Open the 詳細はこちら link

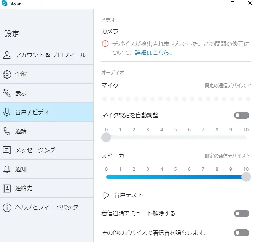pyautogui.click(x=152, y=53)
